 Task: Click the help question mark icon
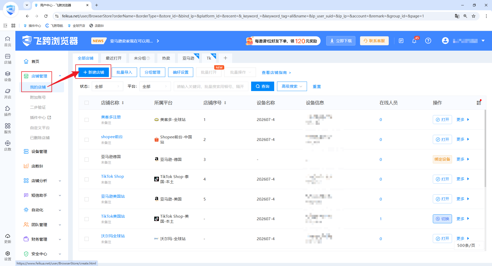click(428, 41)
